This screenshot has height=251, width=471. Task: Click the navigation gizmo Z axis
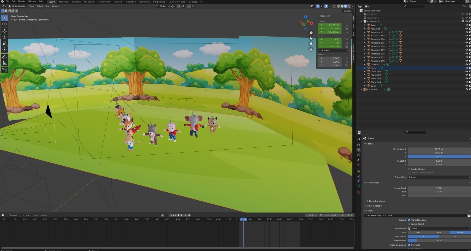point(306,17)
